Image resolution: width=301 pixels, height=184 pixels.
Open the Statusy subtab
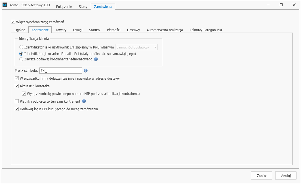94,30
